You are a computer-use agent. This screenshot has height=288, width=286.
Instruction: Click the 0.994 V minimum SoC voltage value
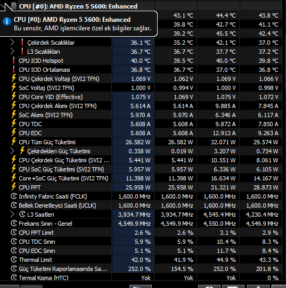[x=183, y=88]
